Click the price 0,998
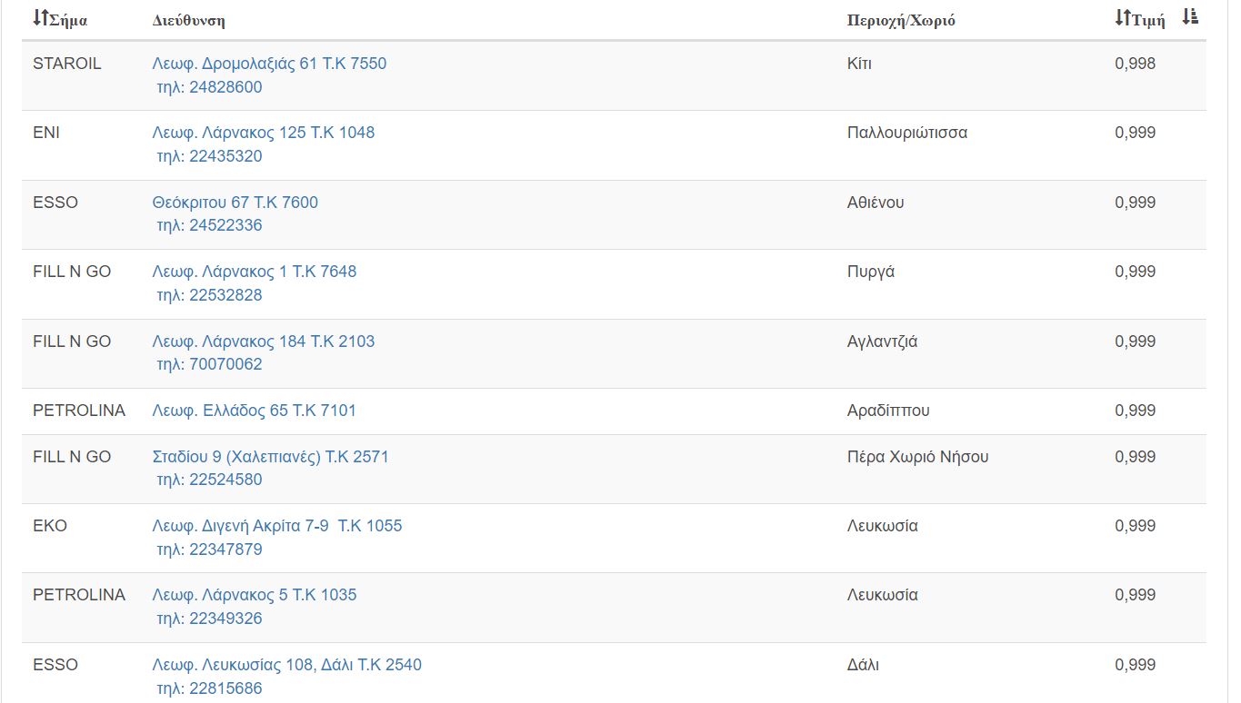Image resolution: width=1241 pixels, height=703 pixels. 1136,64
